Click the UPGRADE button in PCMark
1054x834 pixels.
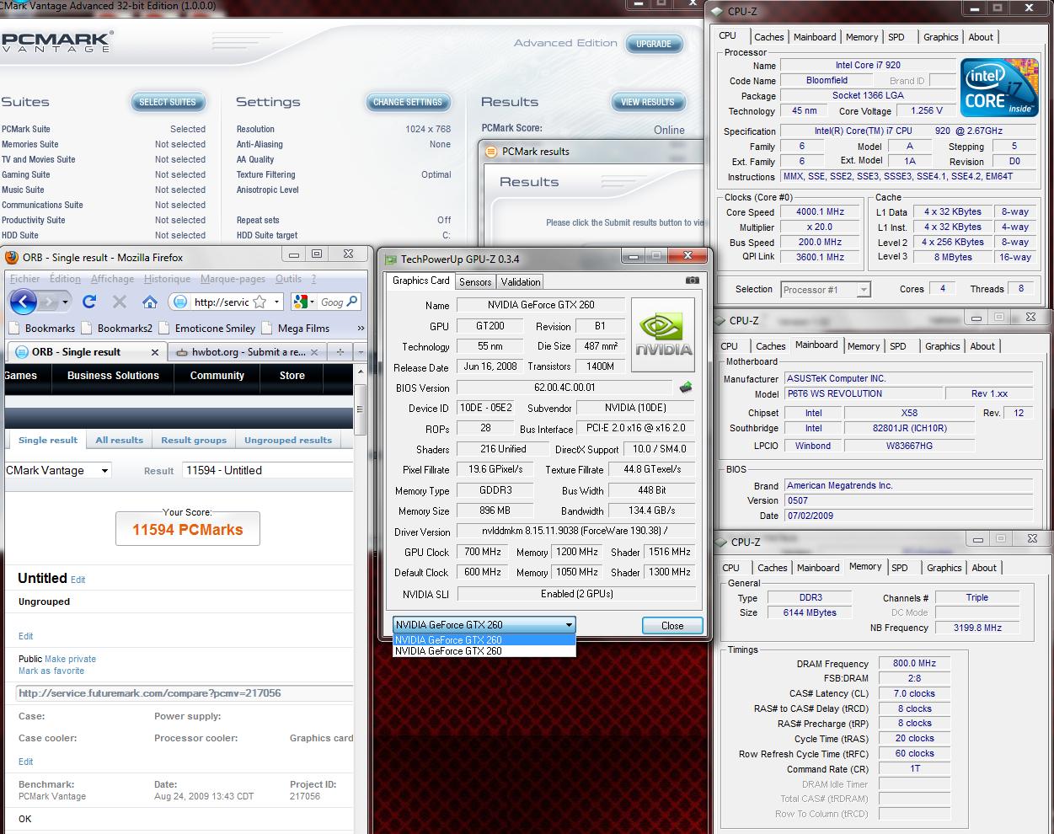(654, 44)
